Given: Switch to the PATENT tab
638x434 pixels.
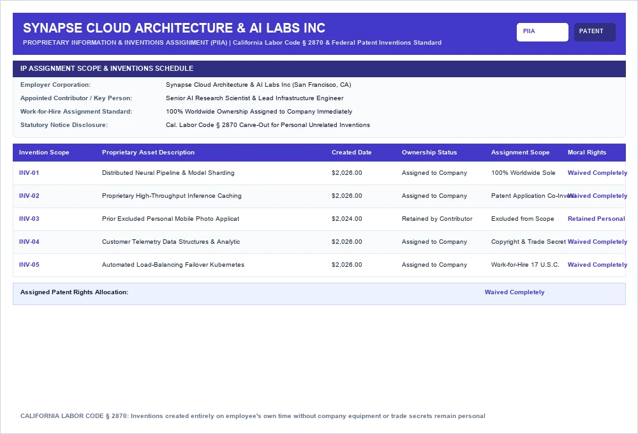Looking at the screenshot, I should pos(595,32).
